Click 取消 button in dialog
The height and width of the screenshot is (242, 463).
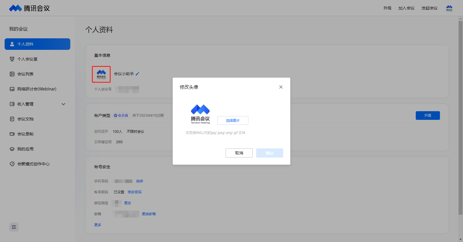(239, 153)
